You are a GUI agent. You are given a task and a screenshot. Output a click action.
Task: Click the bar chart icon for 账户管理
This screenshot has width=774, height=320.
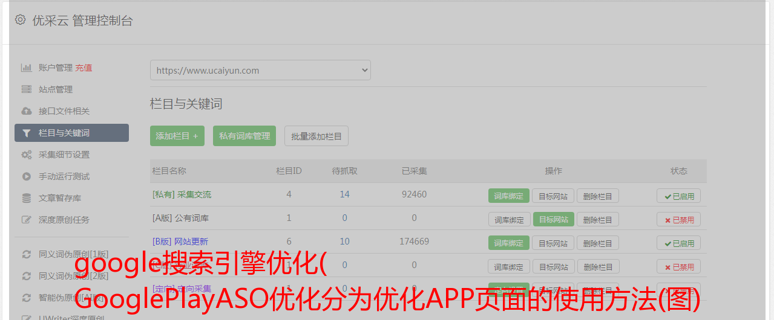26,68
